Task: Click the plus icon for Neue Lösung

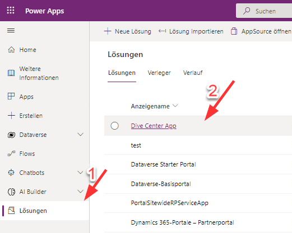Action: pyautogui.click(x=108, y=31)
